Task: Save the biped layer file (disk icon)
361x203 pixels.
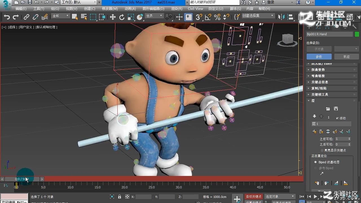Action: click(x=336, y=109)
